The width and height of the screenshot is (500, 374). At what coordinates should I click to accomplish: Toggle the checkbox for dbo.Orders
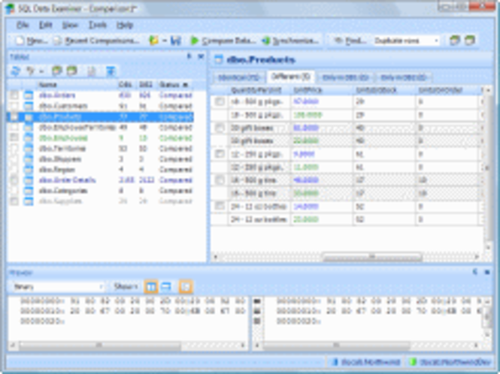[14, 95]
